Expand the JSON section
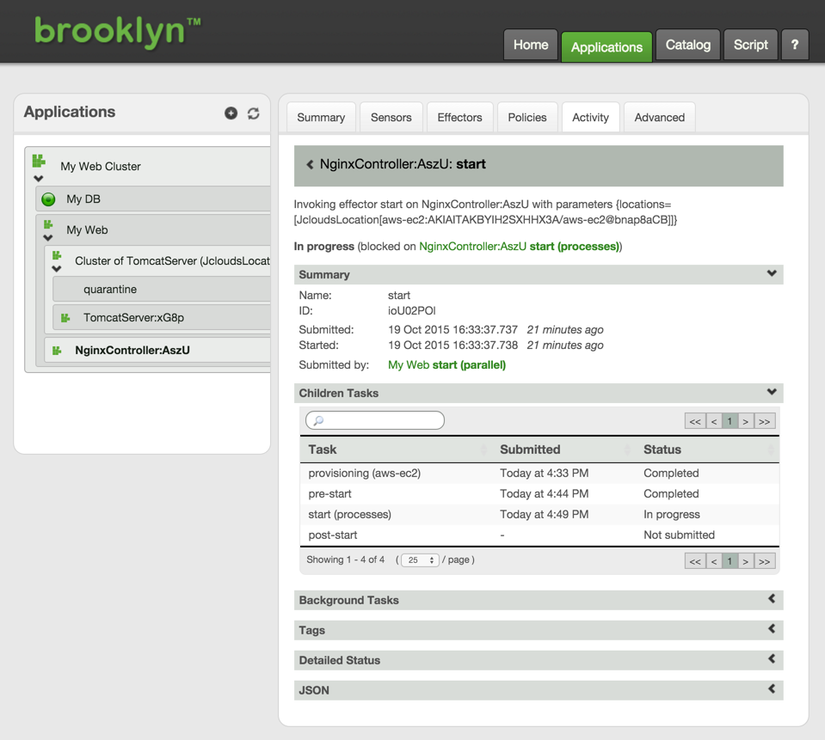Image resolution: width=825 pixels, height=740 pixels. [x=771, y=689]
